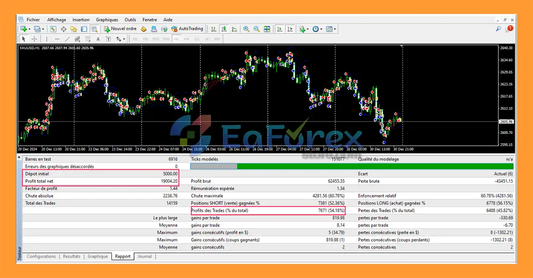The image size is (533, 278).
Task: Zoom in on the chart
Action: point(246,29)
